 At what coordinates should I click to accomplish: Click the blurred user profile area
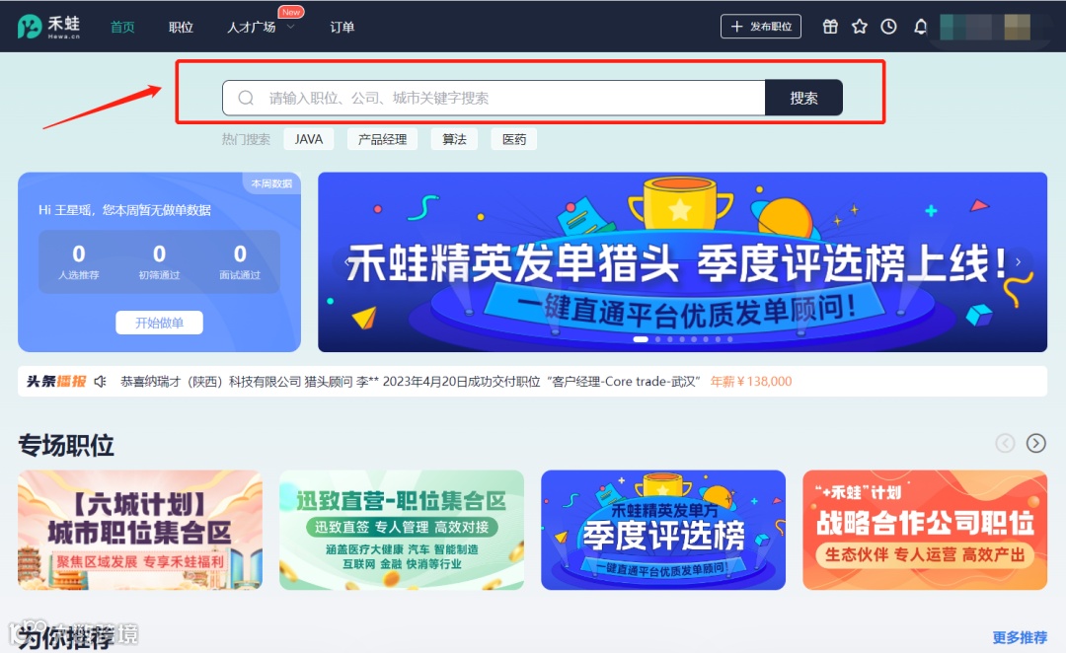(x=985, y=27)
